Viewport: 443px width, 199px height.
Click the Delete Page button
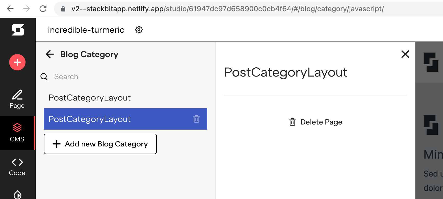tap(315, 122)
